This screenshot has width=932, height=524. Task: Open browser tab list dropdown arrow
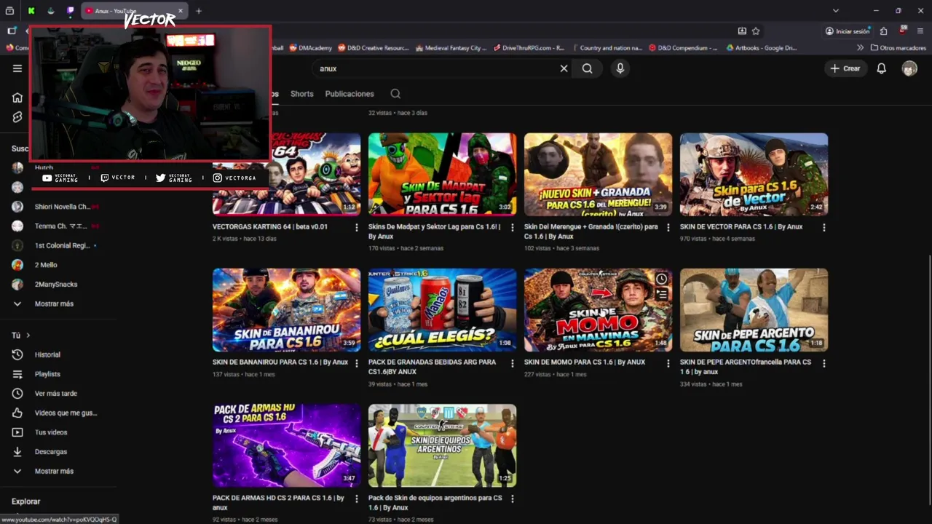coord(835,11)
